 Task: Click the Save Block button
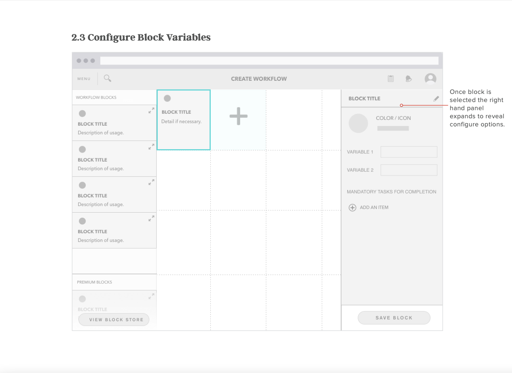(x=394, y=318)
